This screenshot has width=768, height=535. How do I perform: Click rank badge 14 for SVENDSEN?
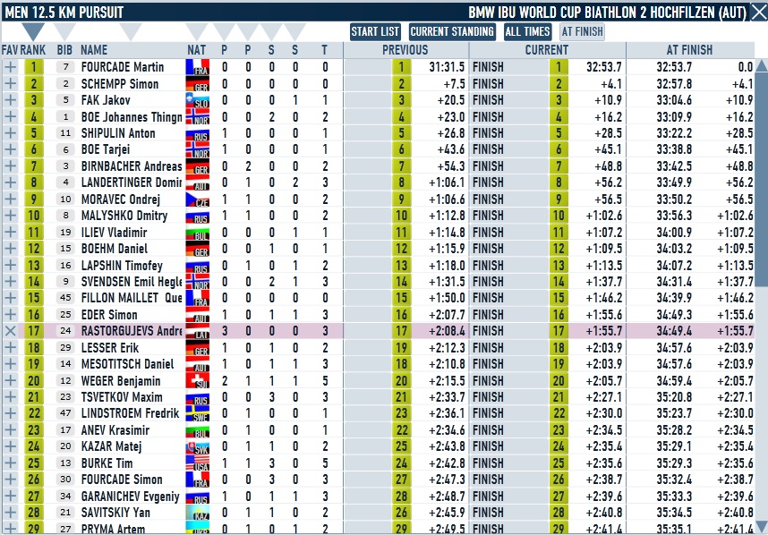click(33, 282)
